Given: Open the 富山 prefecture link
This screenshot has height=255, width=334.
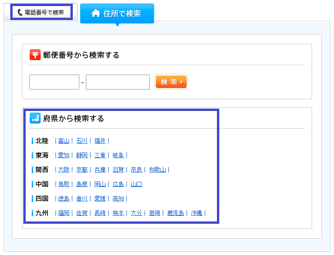Looking at the screenshot, I should [x=64, y=141].
